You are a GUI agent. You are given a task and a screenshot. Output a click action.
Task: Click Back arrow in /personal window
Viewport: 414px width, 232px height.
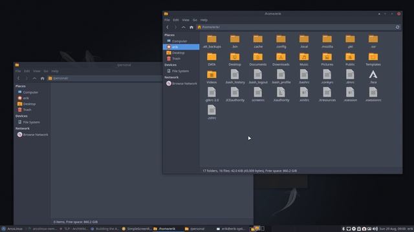tap(19, 79)
